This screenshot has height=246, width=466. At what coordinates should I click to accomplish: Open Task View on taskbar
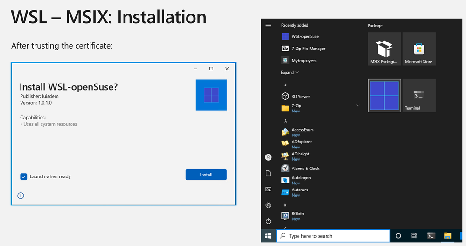414,236
